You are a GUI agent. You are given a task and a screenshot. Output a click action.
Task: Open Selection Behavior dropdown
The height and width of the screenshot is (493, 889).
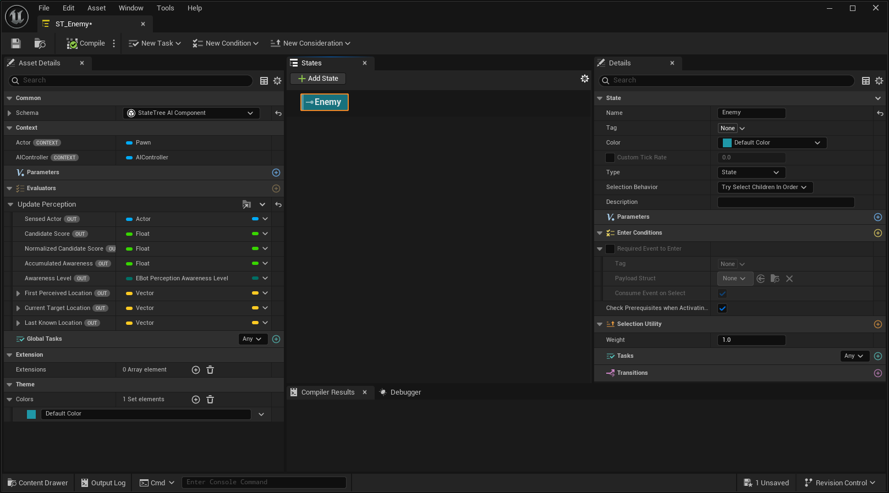click(765, 187)
